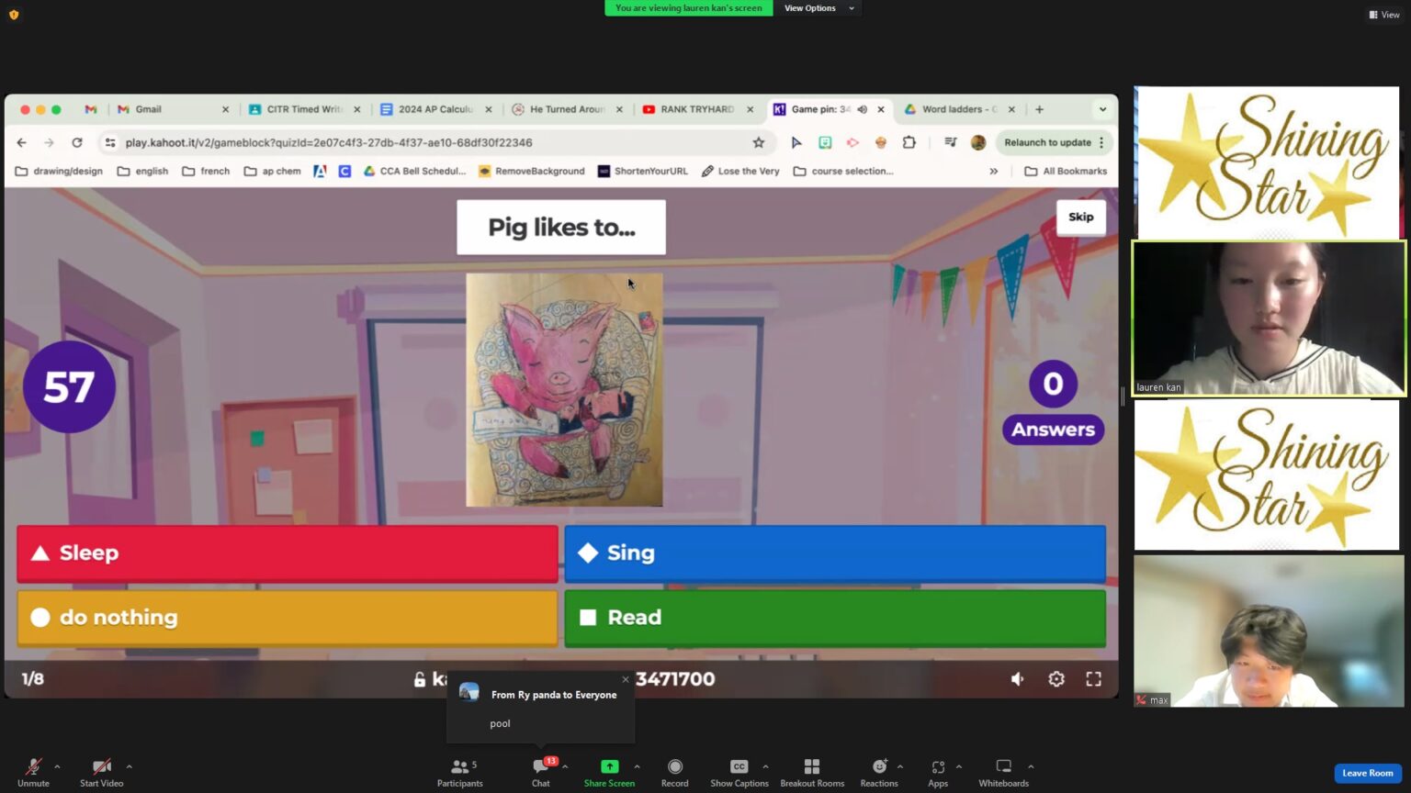1411x793 pixels.
Task: Select the green Read answer
Action: (835, 618)
